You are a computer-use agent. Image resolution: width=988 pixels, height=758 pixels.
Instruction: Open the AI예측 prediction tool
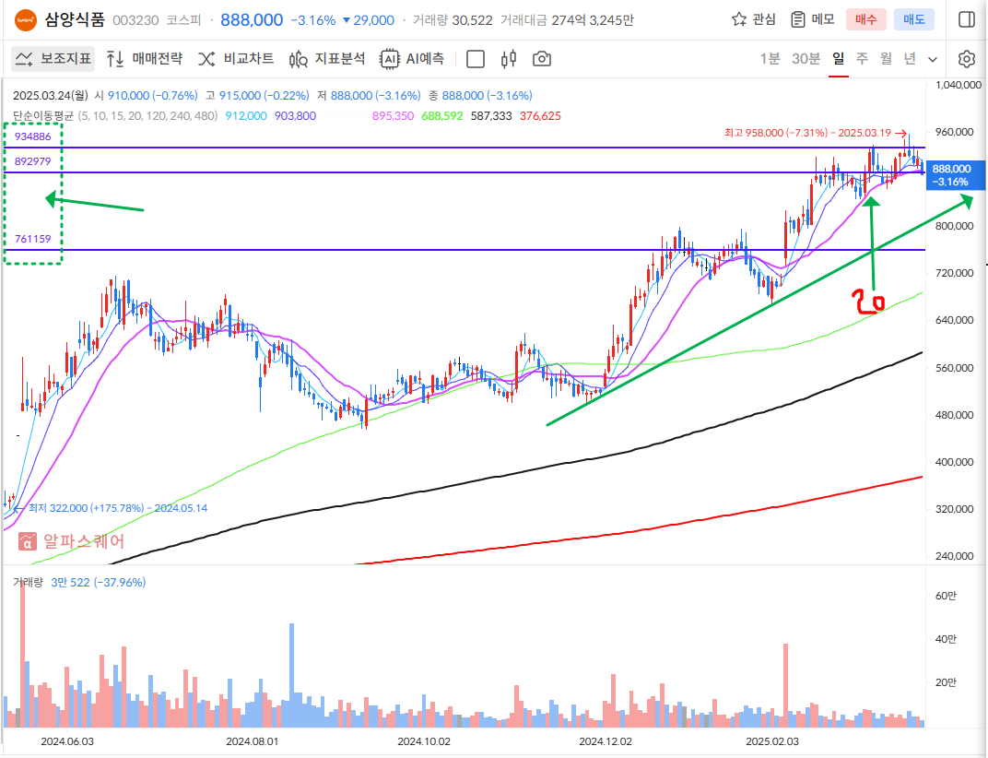tap(412, 59)
